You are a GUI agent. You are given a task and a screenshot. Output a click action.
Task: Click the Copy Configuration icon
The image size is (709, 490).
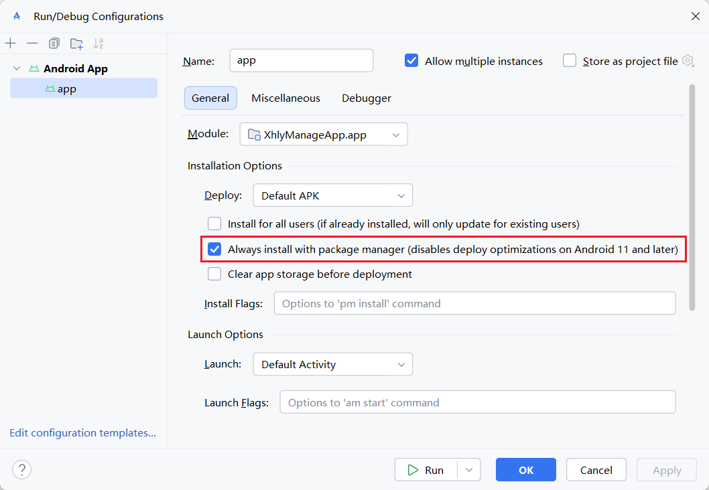[x=54, y=44]
